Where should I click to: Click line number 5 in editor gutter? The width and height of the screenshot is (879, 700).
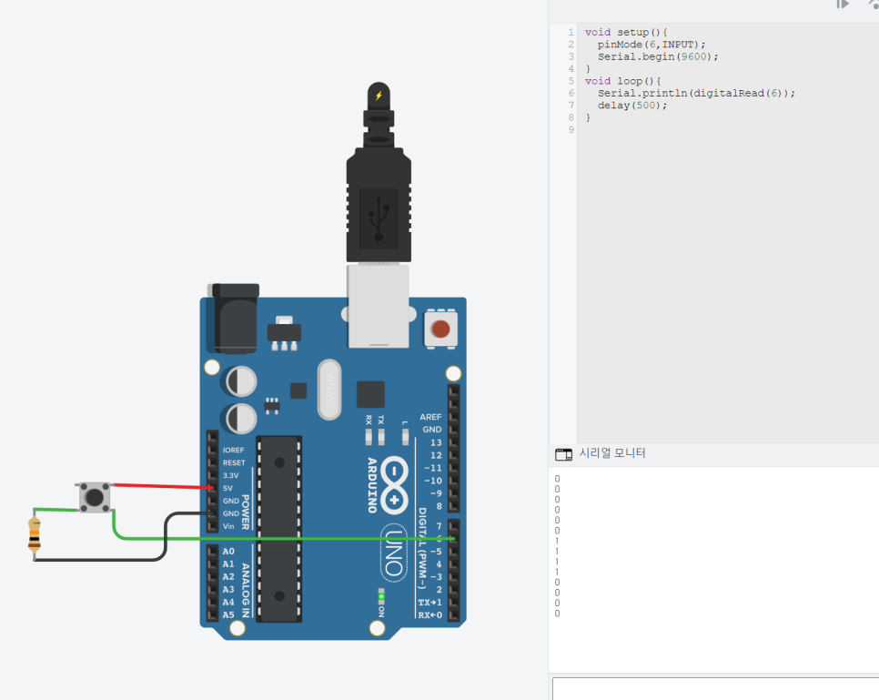point(571,81)
